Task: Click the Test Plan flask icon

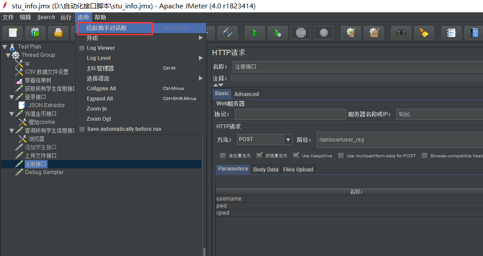Action: (12, 47)
